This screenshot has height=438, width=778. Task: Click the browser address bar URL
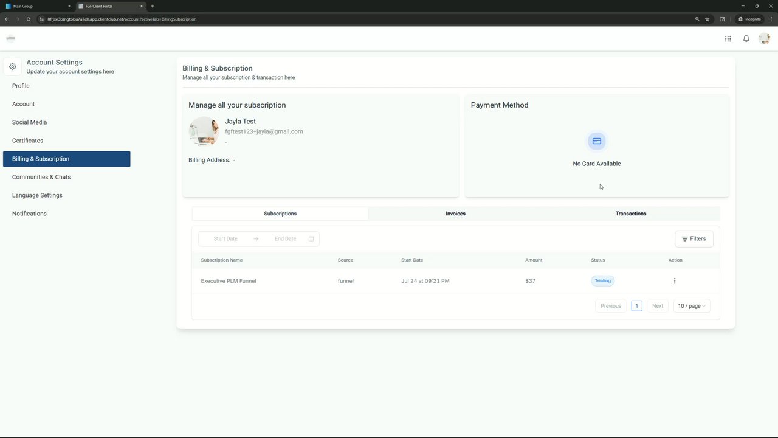[122, 19]
